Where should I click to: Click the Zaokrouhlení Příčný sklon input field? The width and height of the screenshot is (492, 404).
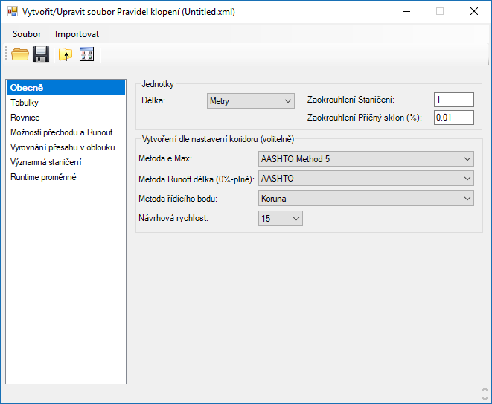coord(454,118)
